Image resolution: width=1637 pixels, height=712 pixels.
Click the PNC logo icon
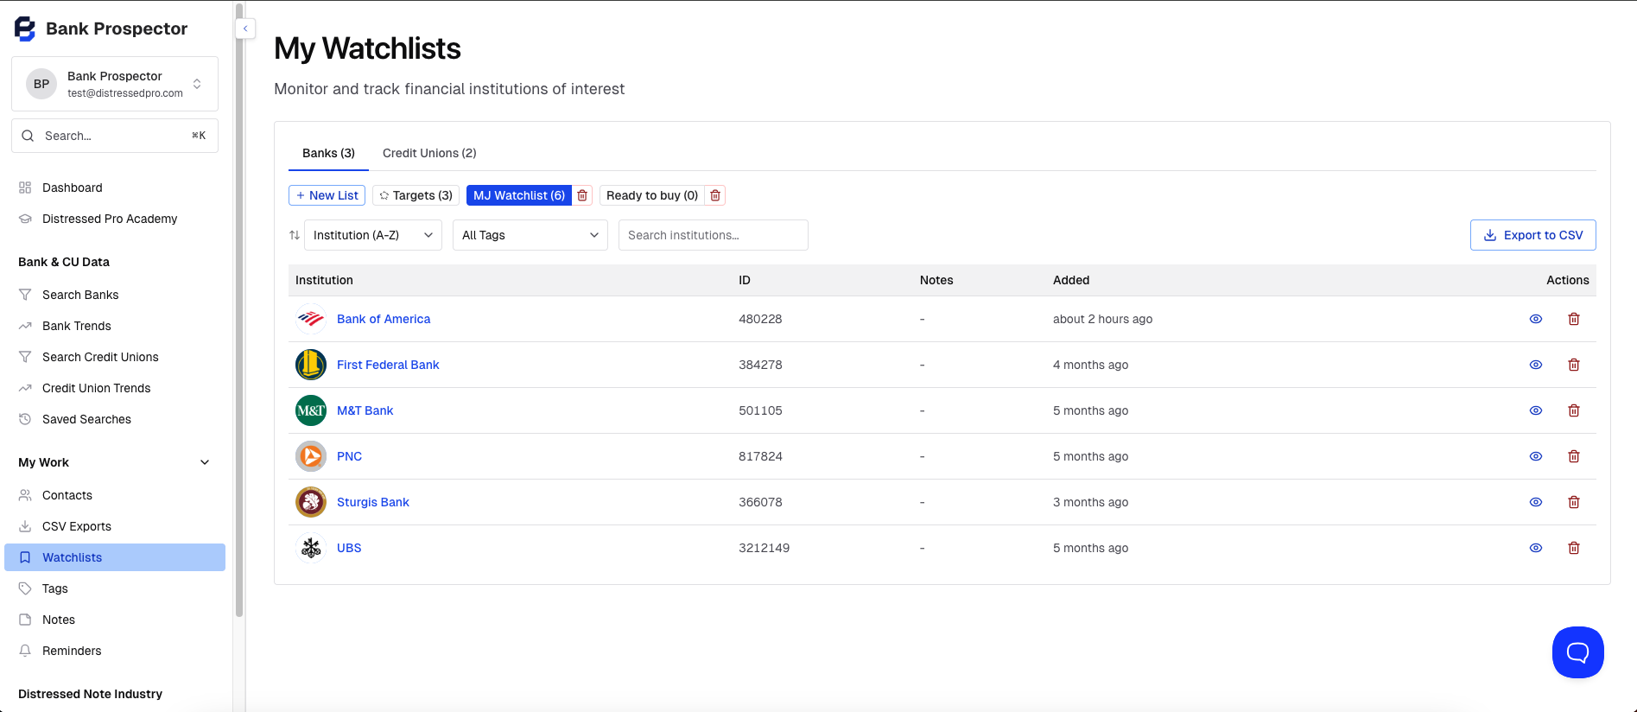click(x=311, y=456)
